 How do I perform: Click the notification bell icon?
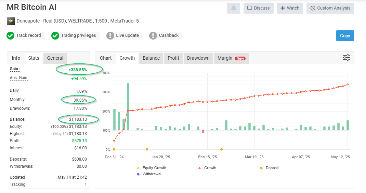click(233, 8)
